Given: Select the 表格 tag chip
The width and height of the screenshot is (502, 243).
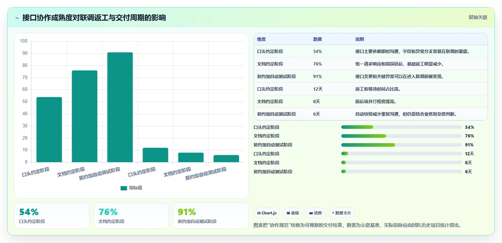Looking at the screenshot, I should (293, 213).
